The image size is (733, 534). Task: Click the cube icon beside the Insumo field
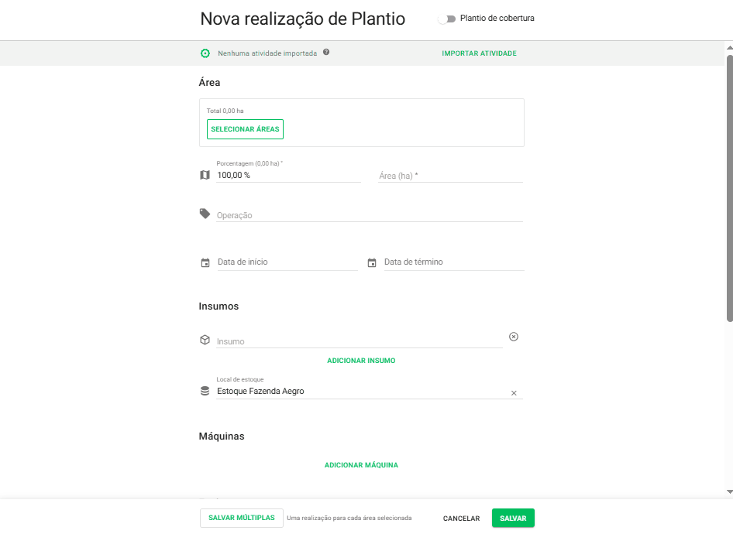(205, 340)
